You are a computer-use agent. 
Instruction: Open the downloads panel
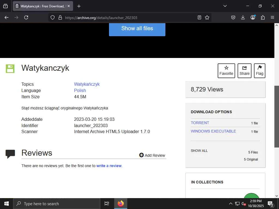(x=243, y=17)
